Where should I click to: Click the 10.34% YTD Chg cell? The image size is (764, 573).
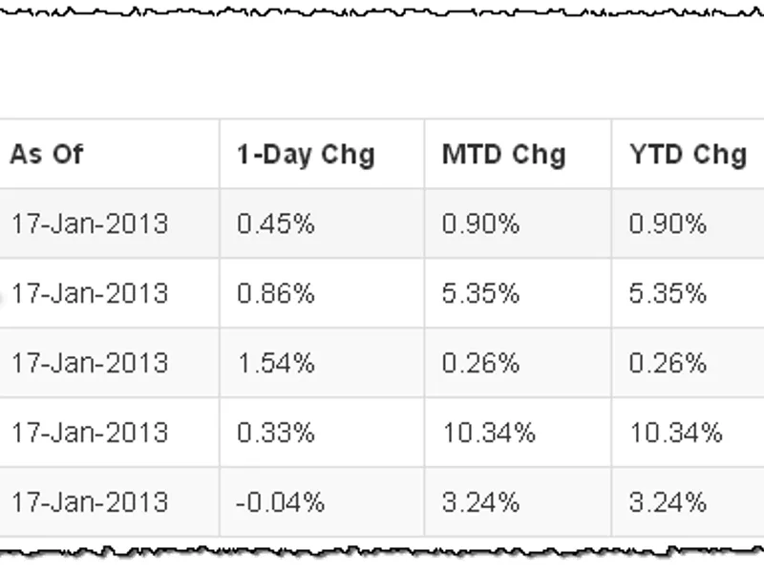click(x=676, y=433)
